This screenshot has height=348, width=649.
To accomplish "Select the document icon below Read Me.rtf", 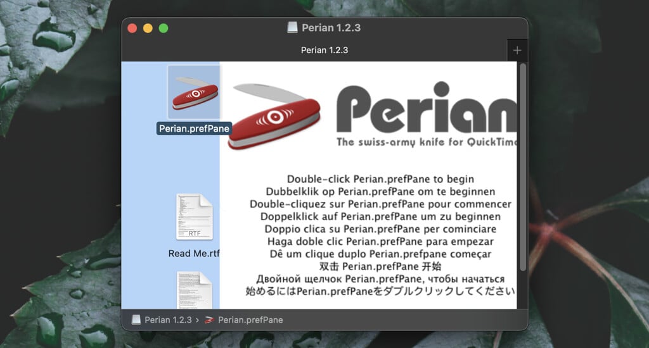I will coord(194,290).
